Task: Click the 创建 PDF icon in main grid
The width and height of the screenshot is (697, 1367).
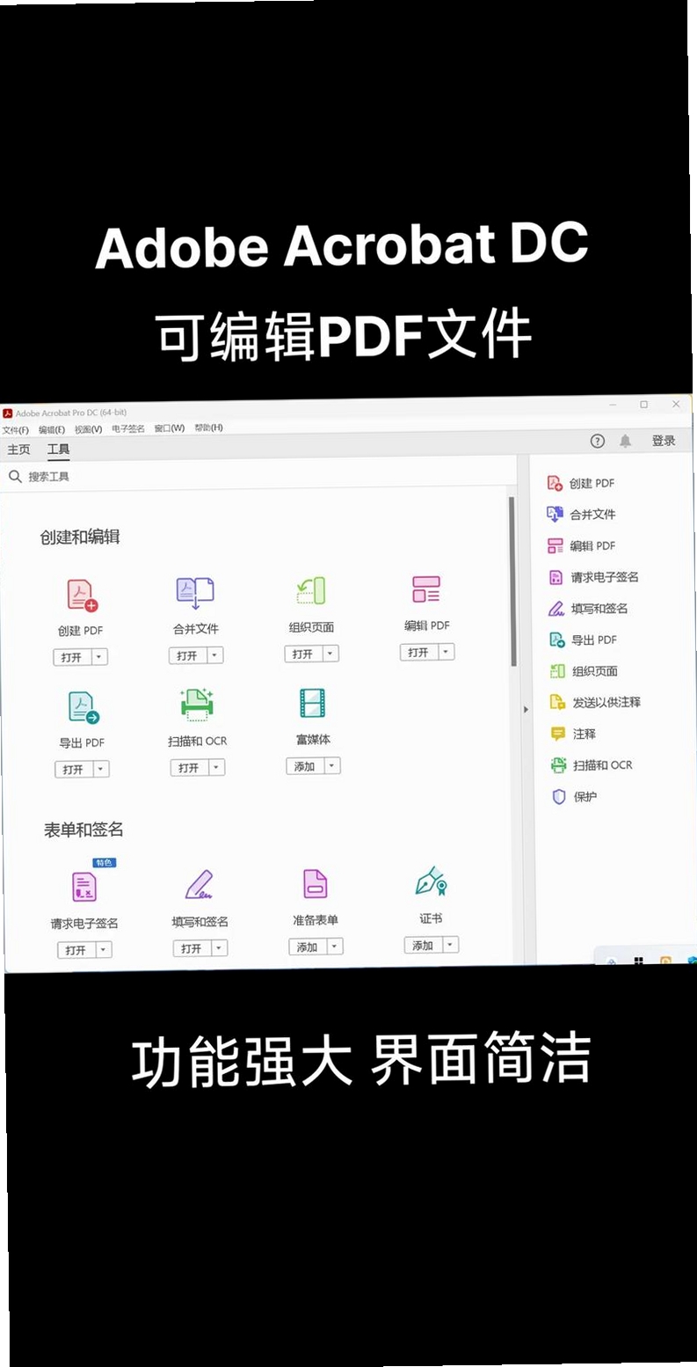Action: click(x=83, y=596)
